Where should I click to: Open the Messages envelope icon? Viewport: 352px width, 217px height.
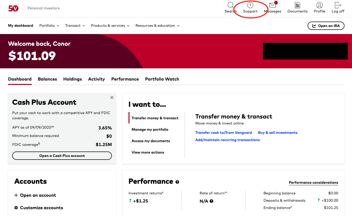pos(273,5)
